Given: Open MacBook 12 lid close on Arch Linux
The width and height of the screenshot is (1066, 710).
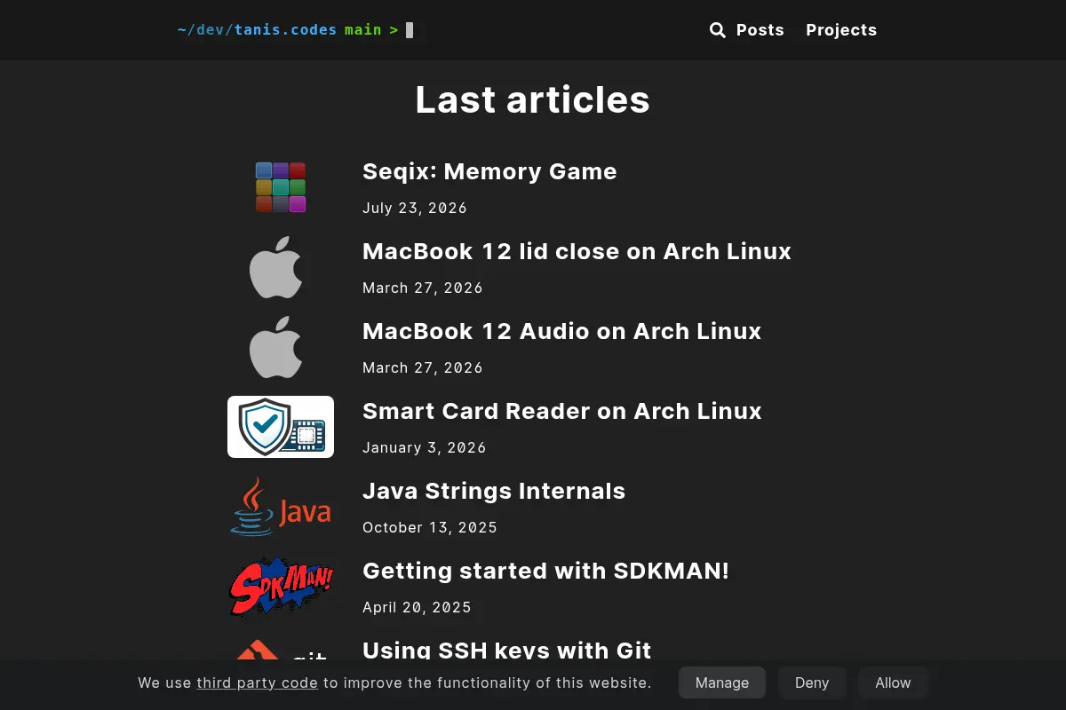Looking at the screenshot, I should pyautogui.click(x=577, y=251).
